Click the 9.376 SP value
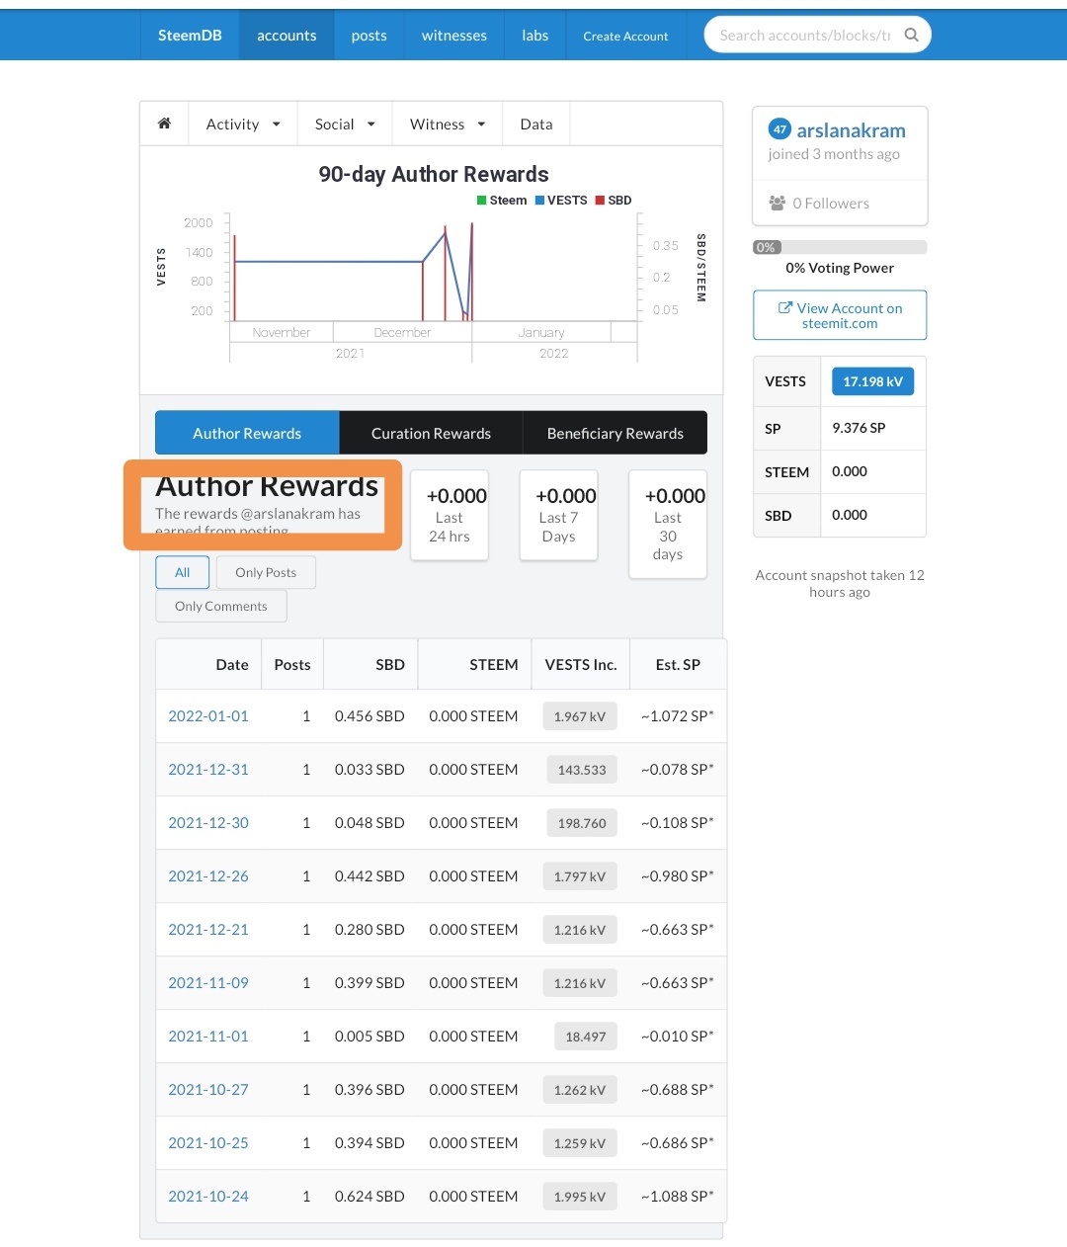This screenshot has height=1247, width=1067. pos(859,428)
